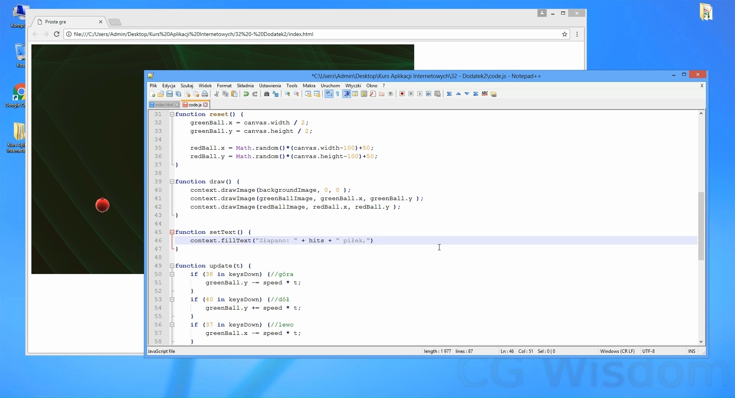The width and height of the screenshot is (735, 398).
Task: Start macro recording with red record icon
Action: pyautogui.click(x=402, y=94)
